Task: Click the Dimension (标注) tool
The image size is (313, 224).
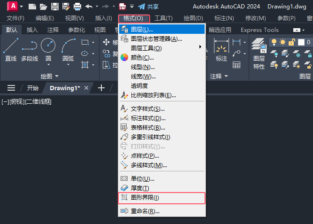Action: tap(221, 50)
